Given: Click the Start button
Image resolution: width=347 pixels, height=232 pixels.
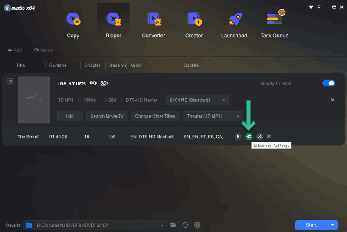Looking at the screenshot, I should (x=311, y=225).
